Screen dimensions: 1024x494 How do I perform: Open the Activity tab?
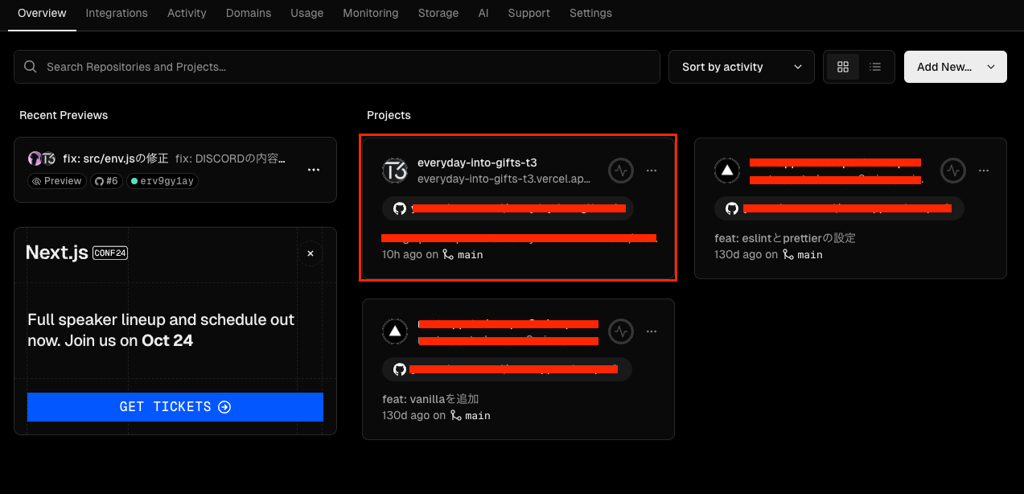187,13
